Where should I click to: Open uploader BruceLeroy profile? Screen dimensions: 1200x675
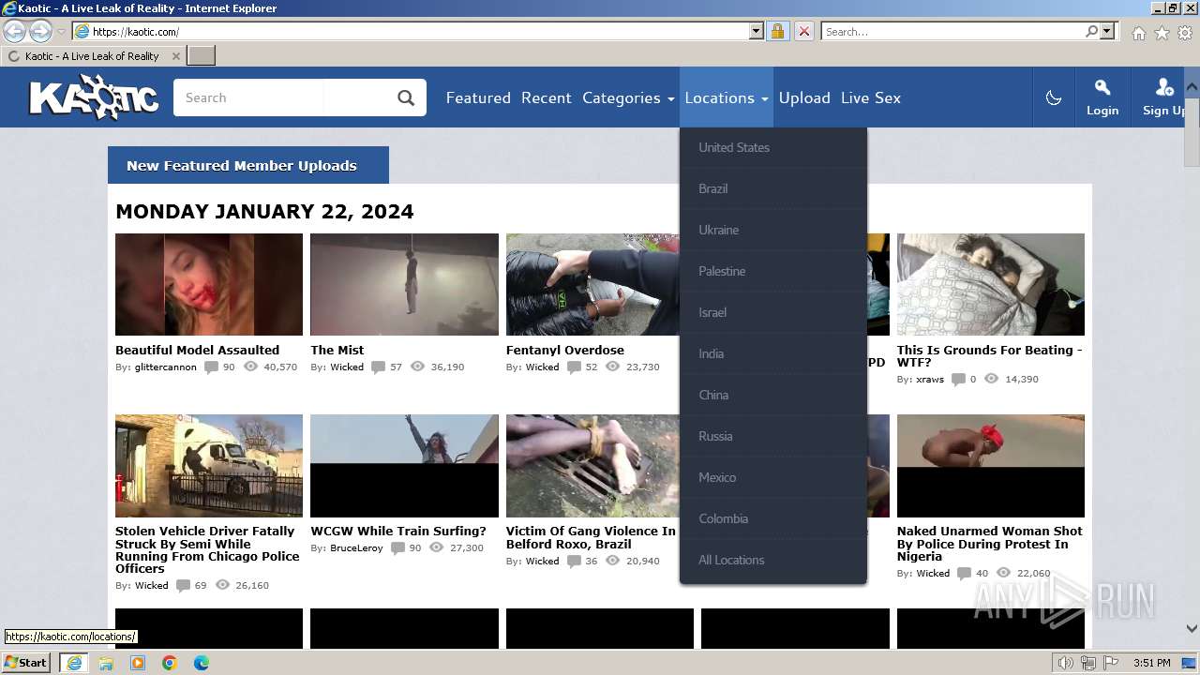tap(356, 548)
